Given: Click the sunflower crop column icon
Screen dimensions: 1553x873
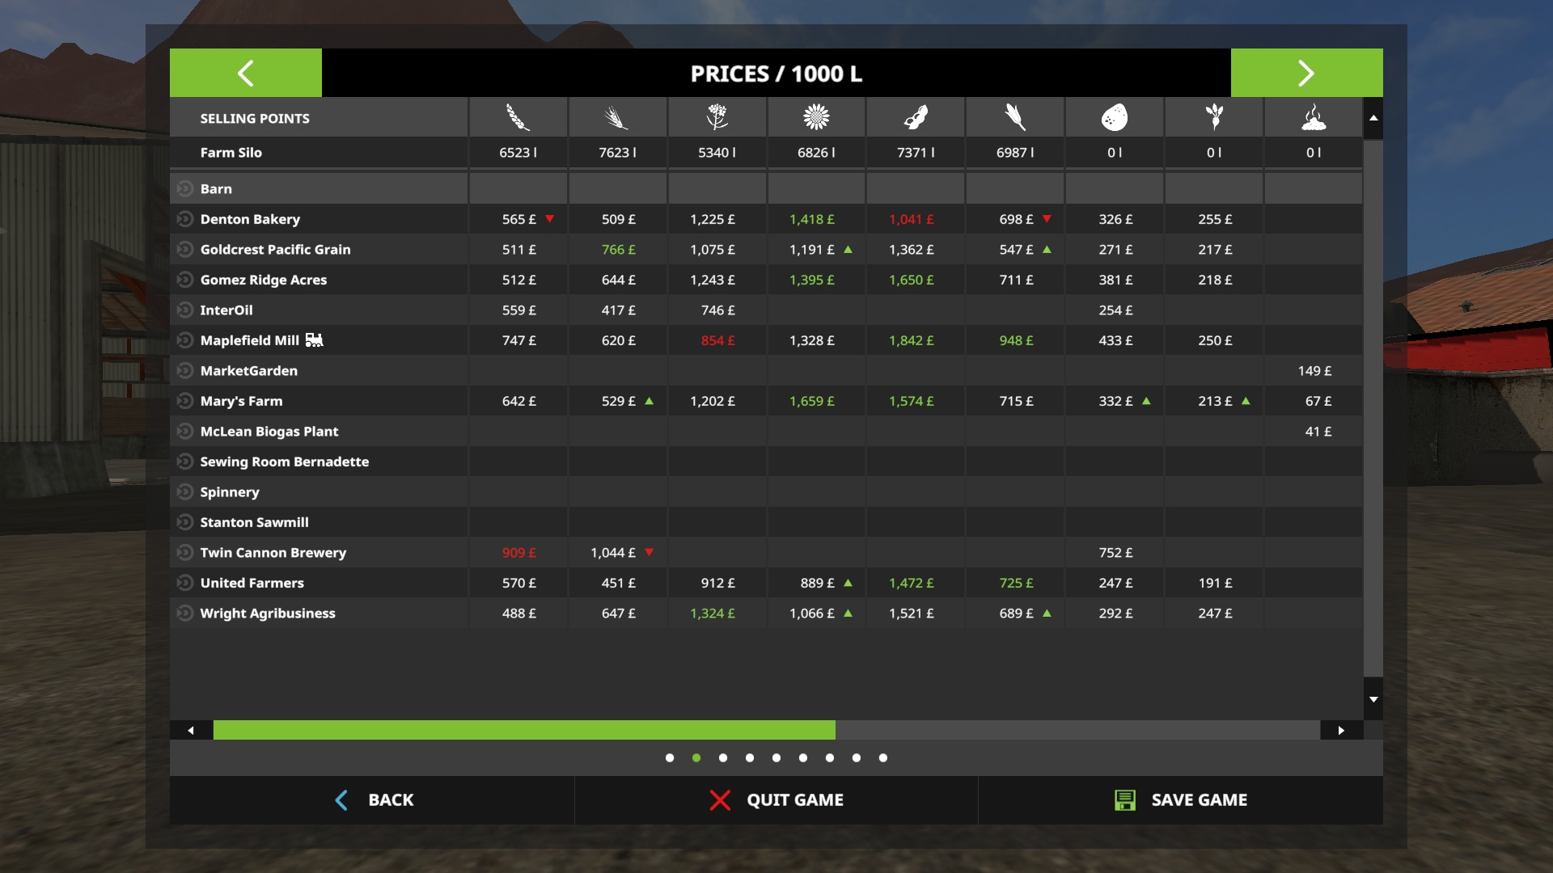Looking at the screenshot, I should (816, 118).
